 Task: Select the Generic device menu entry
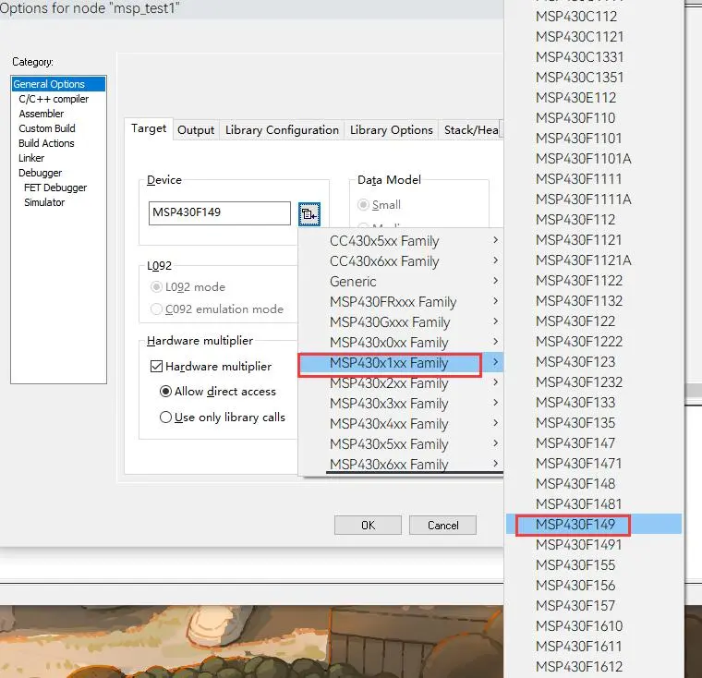[353, 282]
